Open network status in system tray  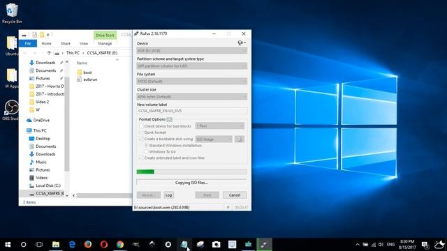click(x=374, y=245)
